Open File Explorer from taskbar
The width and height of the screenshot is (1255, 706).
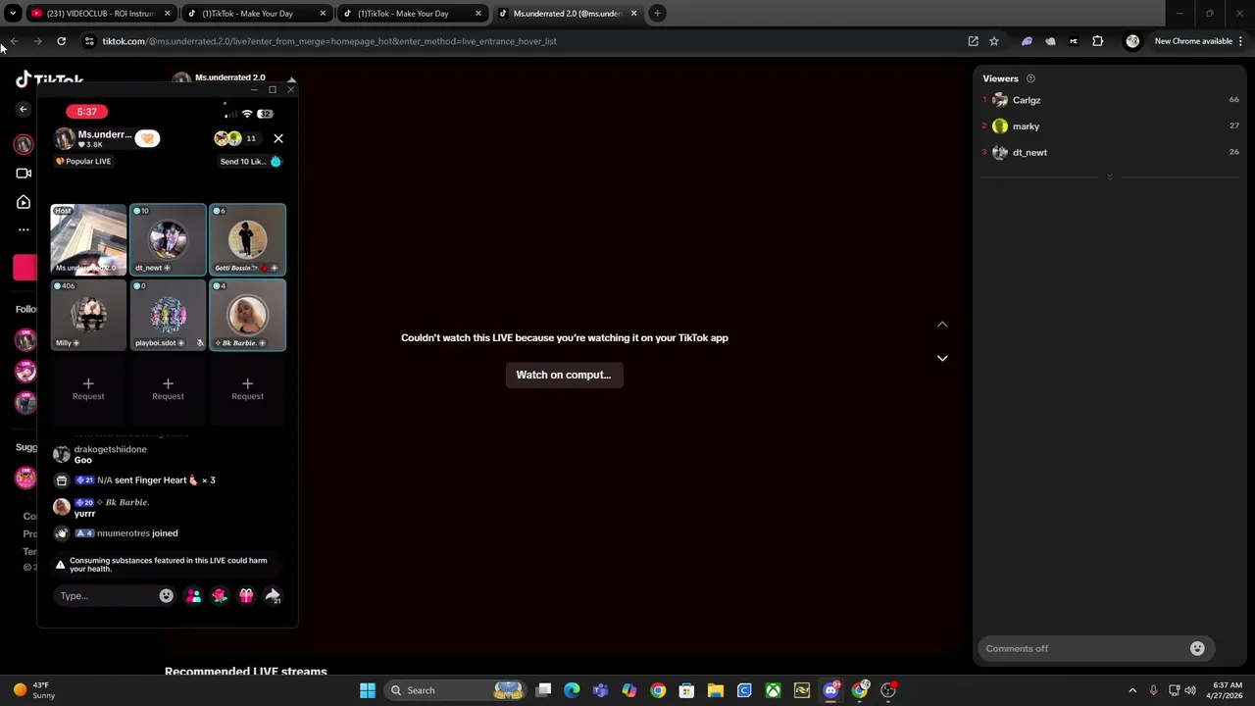pos(716,690)
